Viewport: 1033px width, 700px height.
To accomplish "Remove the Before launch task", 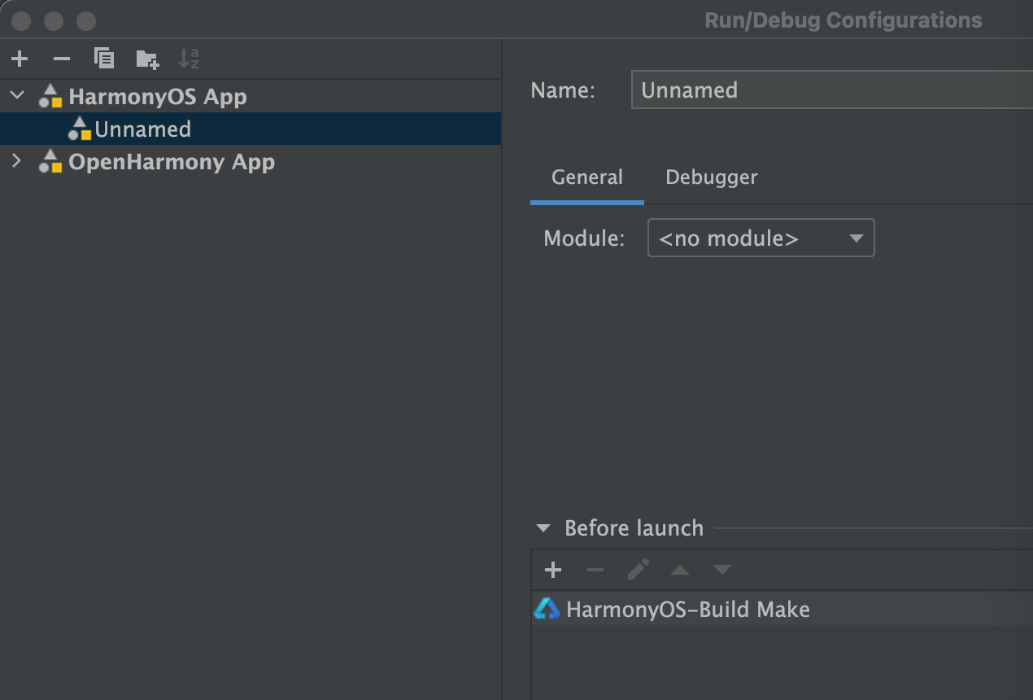I will [595, 570].
